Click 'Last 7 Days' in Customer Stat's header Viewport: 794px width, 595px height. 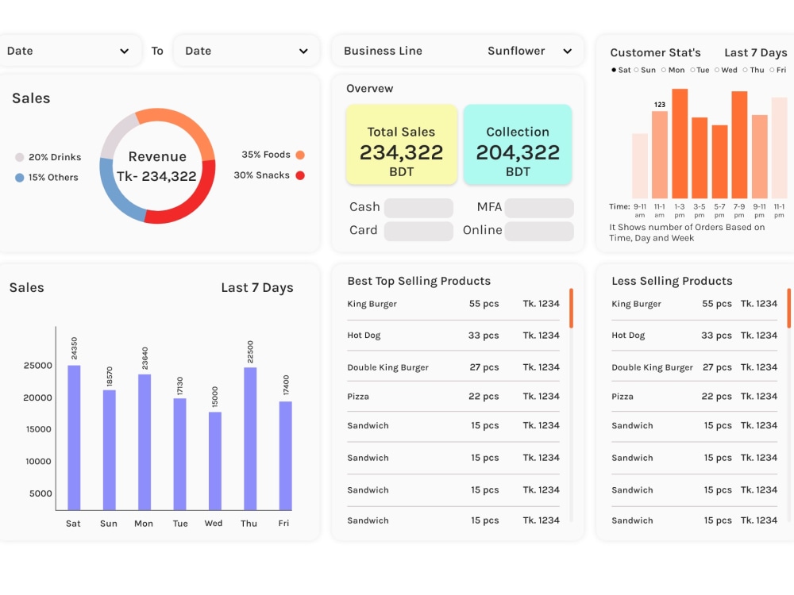pyautogui.click(x=756, y=52)
